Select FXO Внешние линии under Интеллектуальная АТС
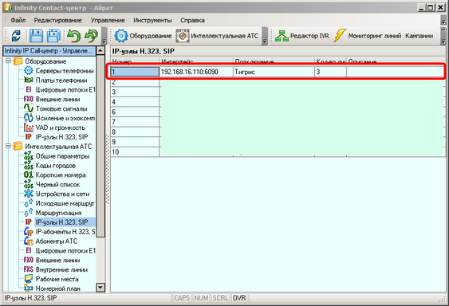Image resolution: width=449 pixels, height=306 pixels. click(57, 261)
